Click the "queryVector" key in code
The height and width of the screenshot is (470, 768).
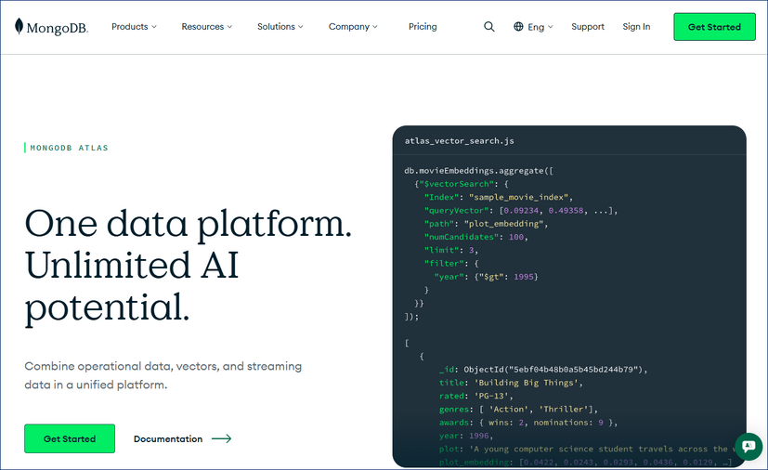457,210
